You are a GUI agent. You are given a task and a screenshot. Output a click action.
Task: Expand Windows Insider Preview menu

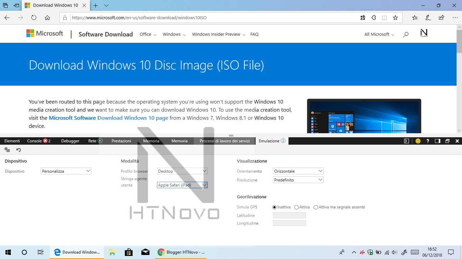pos(218,34)
